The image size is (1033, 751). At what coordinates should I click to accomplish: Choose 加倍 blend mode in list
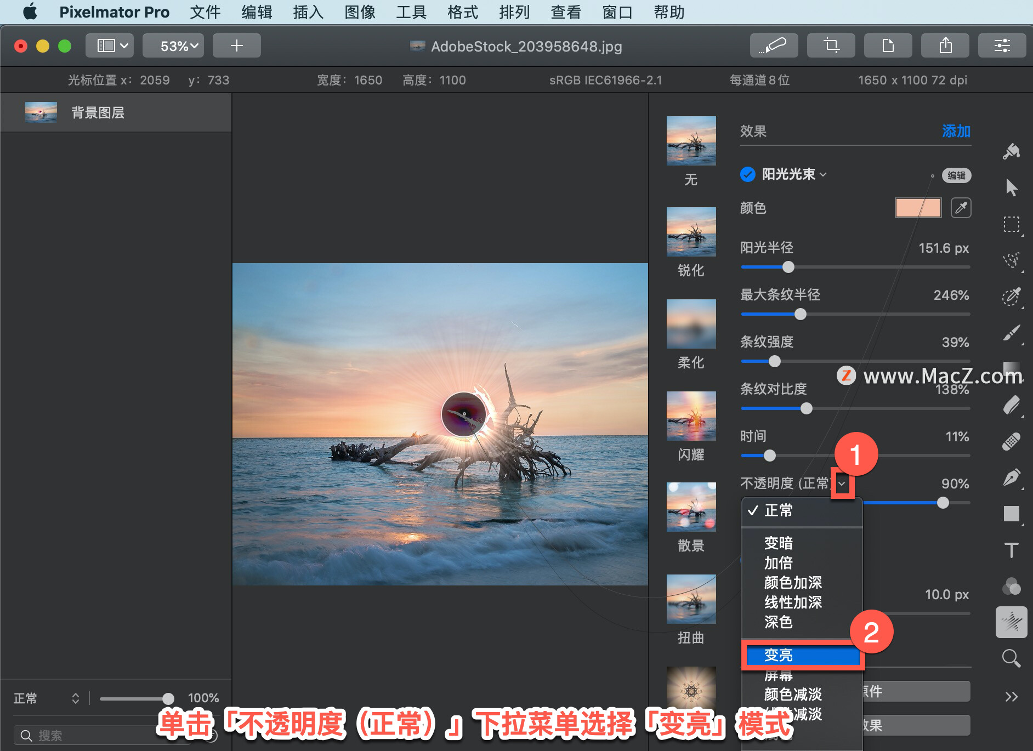[x=802, y=562]
